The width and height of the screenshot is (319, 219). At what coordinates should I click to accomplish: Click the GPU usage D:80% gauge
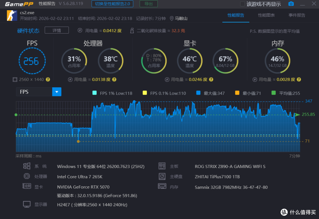tap(154, 61)
